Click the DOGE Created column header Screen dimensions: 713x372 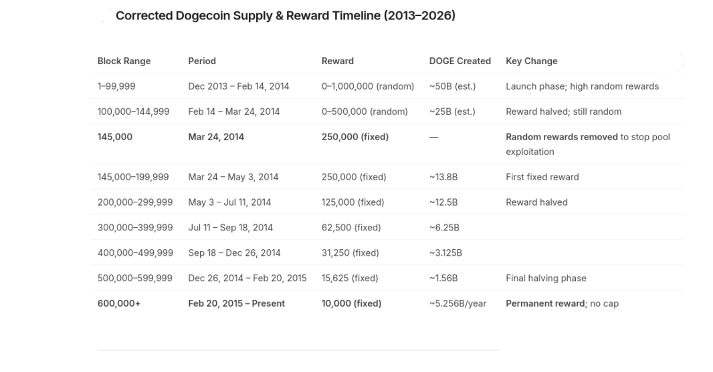coord(460,61)
